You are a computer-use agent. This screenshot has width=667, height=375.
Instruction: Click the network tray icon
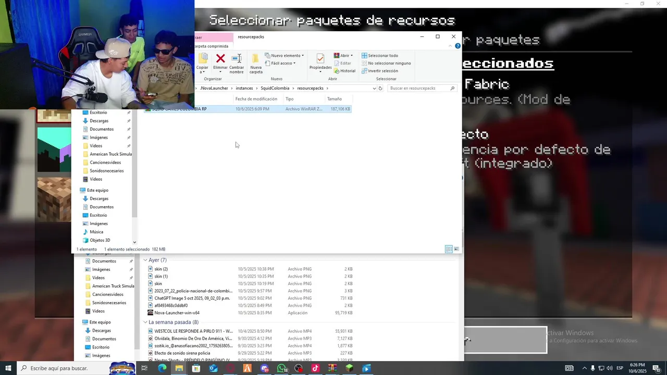(x=601, y=368)
